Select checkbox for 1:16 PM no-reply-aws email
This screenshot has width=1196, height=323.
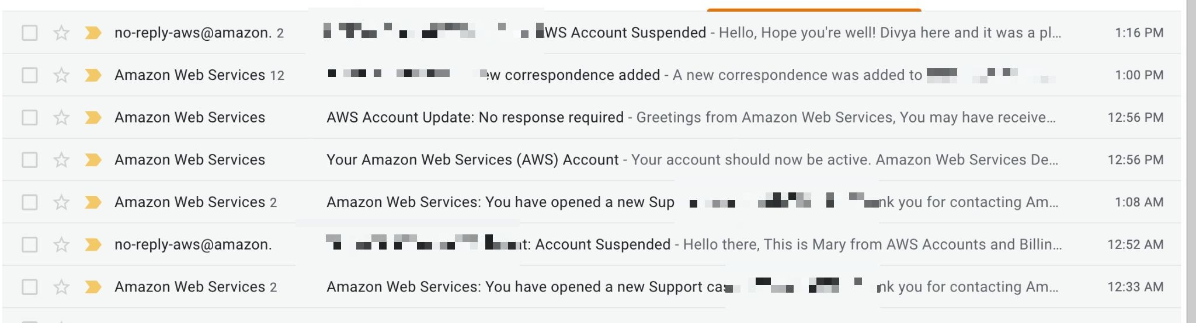(x=30, y=33)
